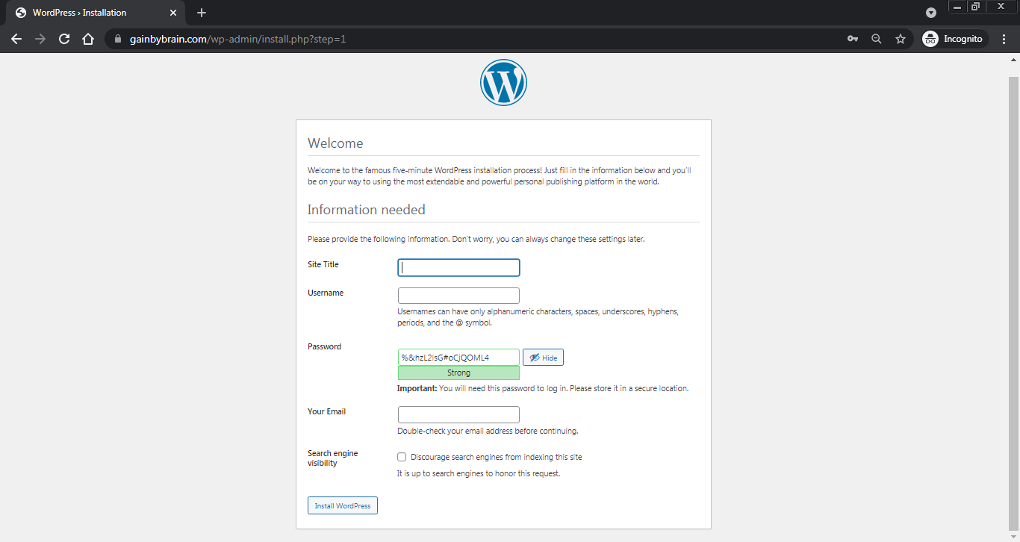
Task: Select the Password text field
Action: [x=458, y=358]
